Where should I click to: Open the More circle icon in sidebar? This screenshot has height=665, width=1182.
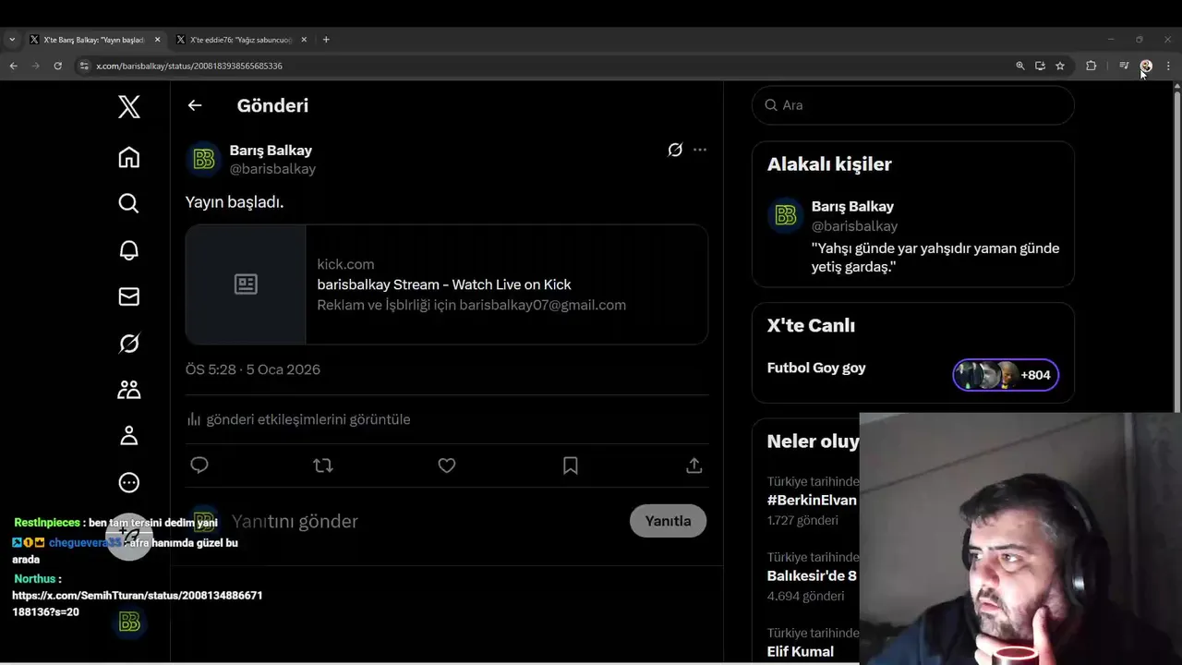(x=129, y=482)
